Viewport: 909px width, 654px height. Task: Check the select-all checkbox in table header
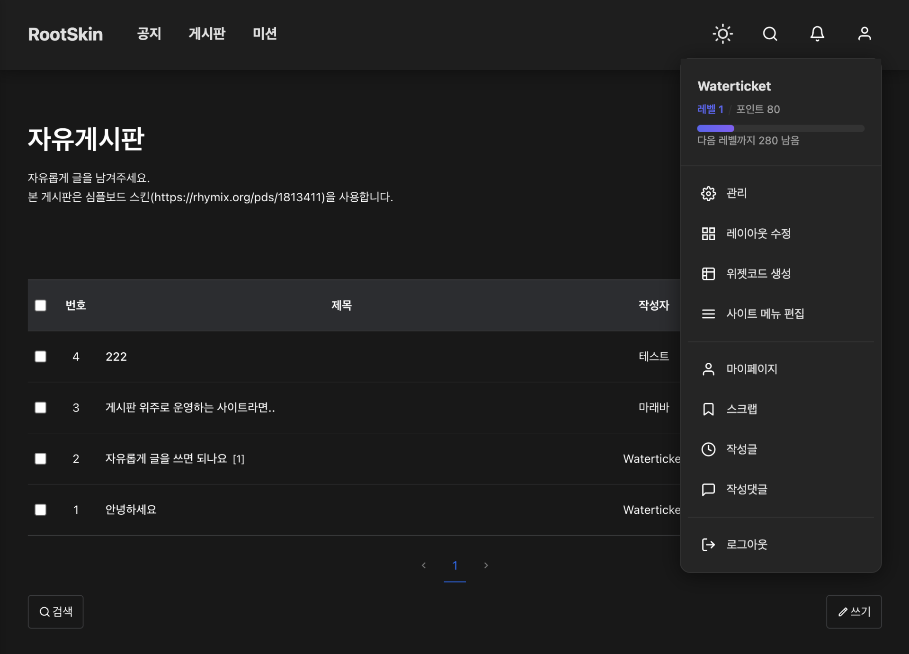41,305
